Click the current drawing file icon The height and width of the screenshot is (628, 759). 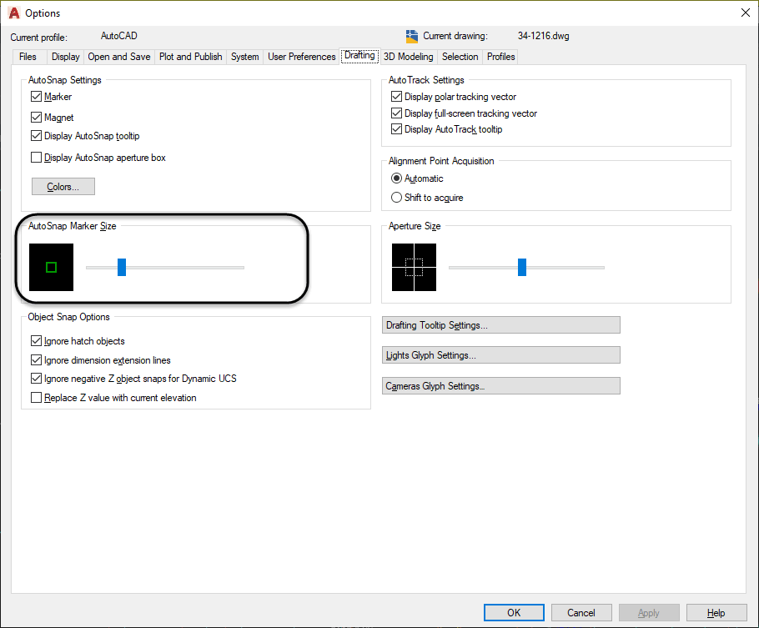tap(410, 36)
